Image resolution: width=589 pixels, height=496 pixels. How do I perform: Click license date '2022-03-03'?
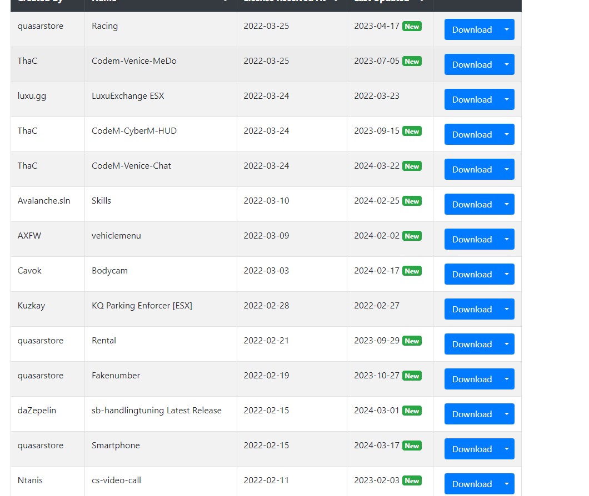coord(266,271)
